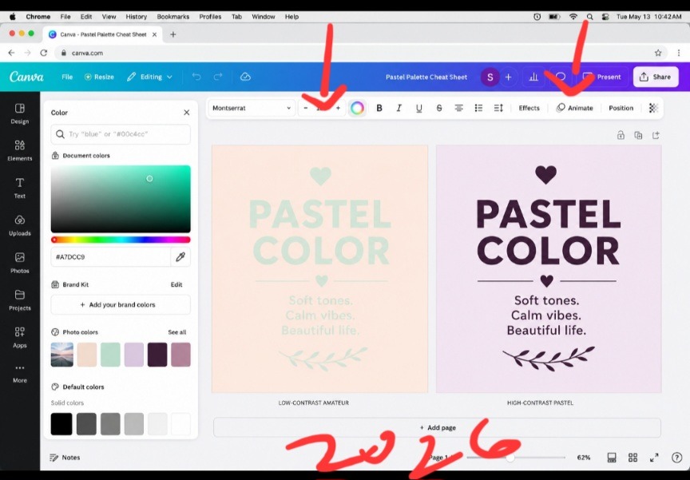The image size is (690, 480).
Task: Open the Montserrat font dropdown
Action: tap(252, 108)
